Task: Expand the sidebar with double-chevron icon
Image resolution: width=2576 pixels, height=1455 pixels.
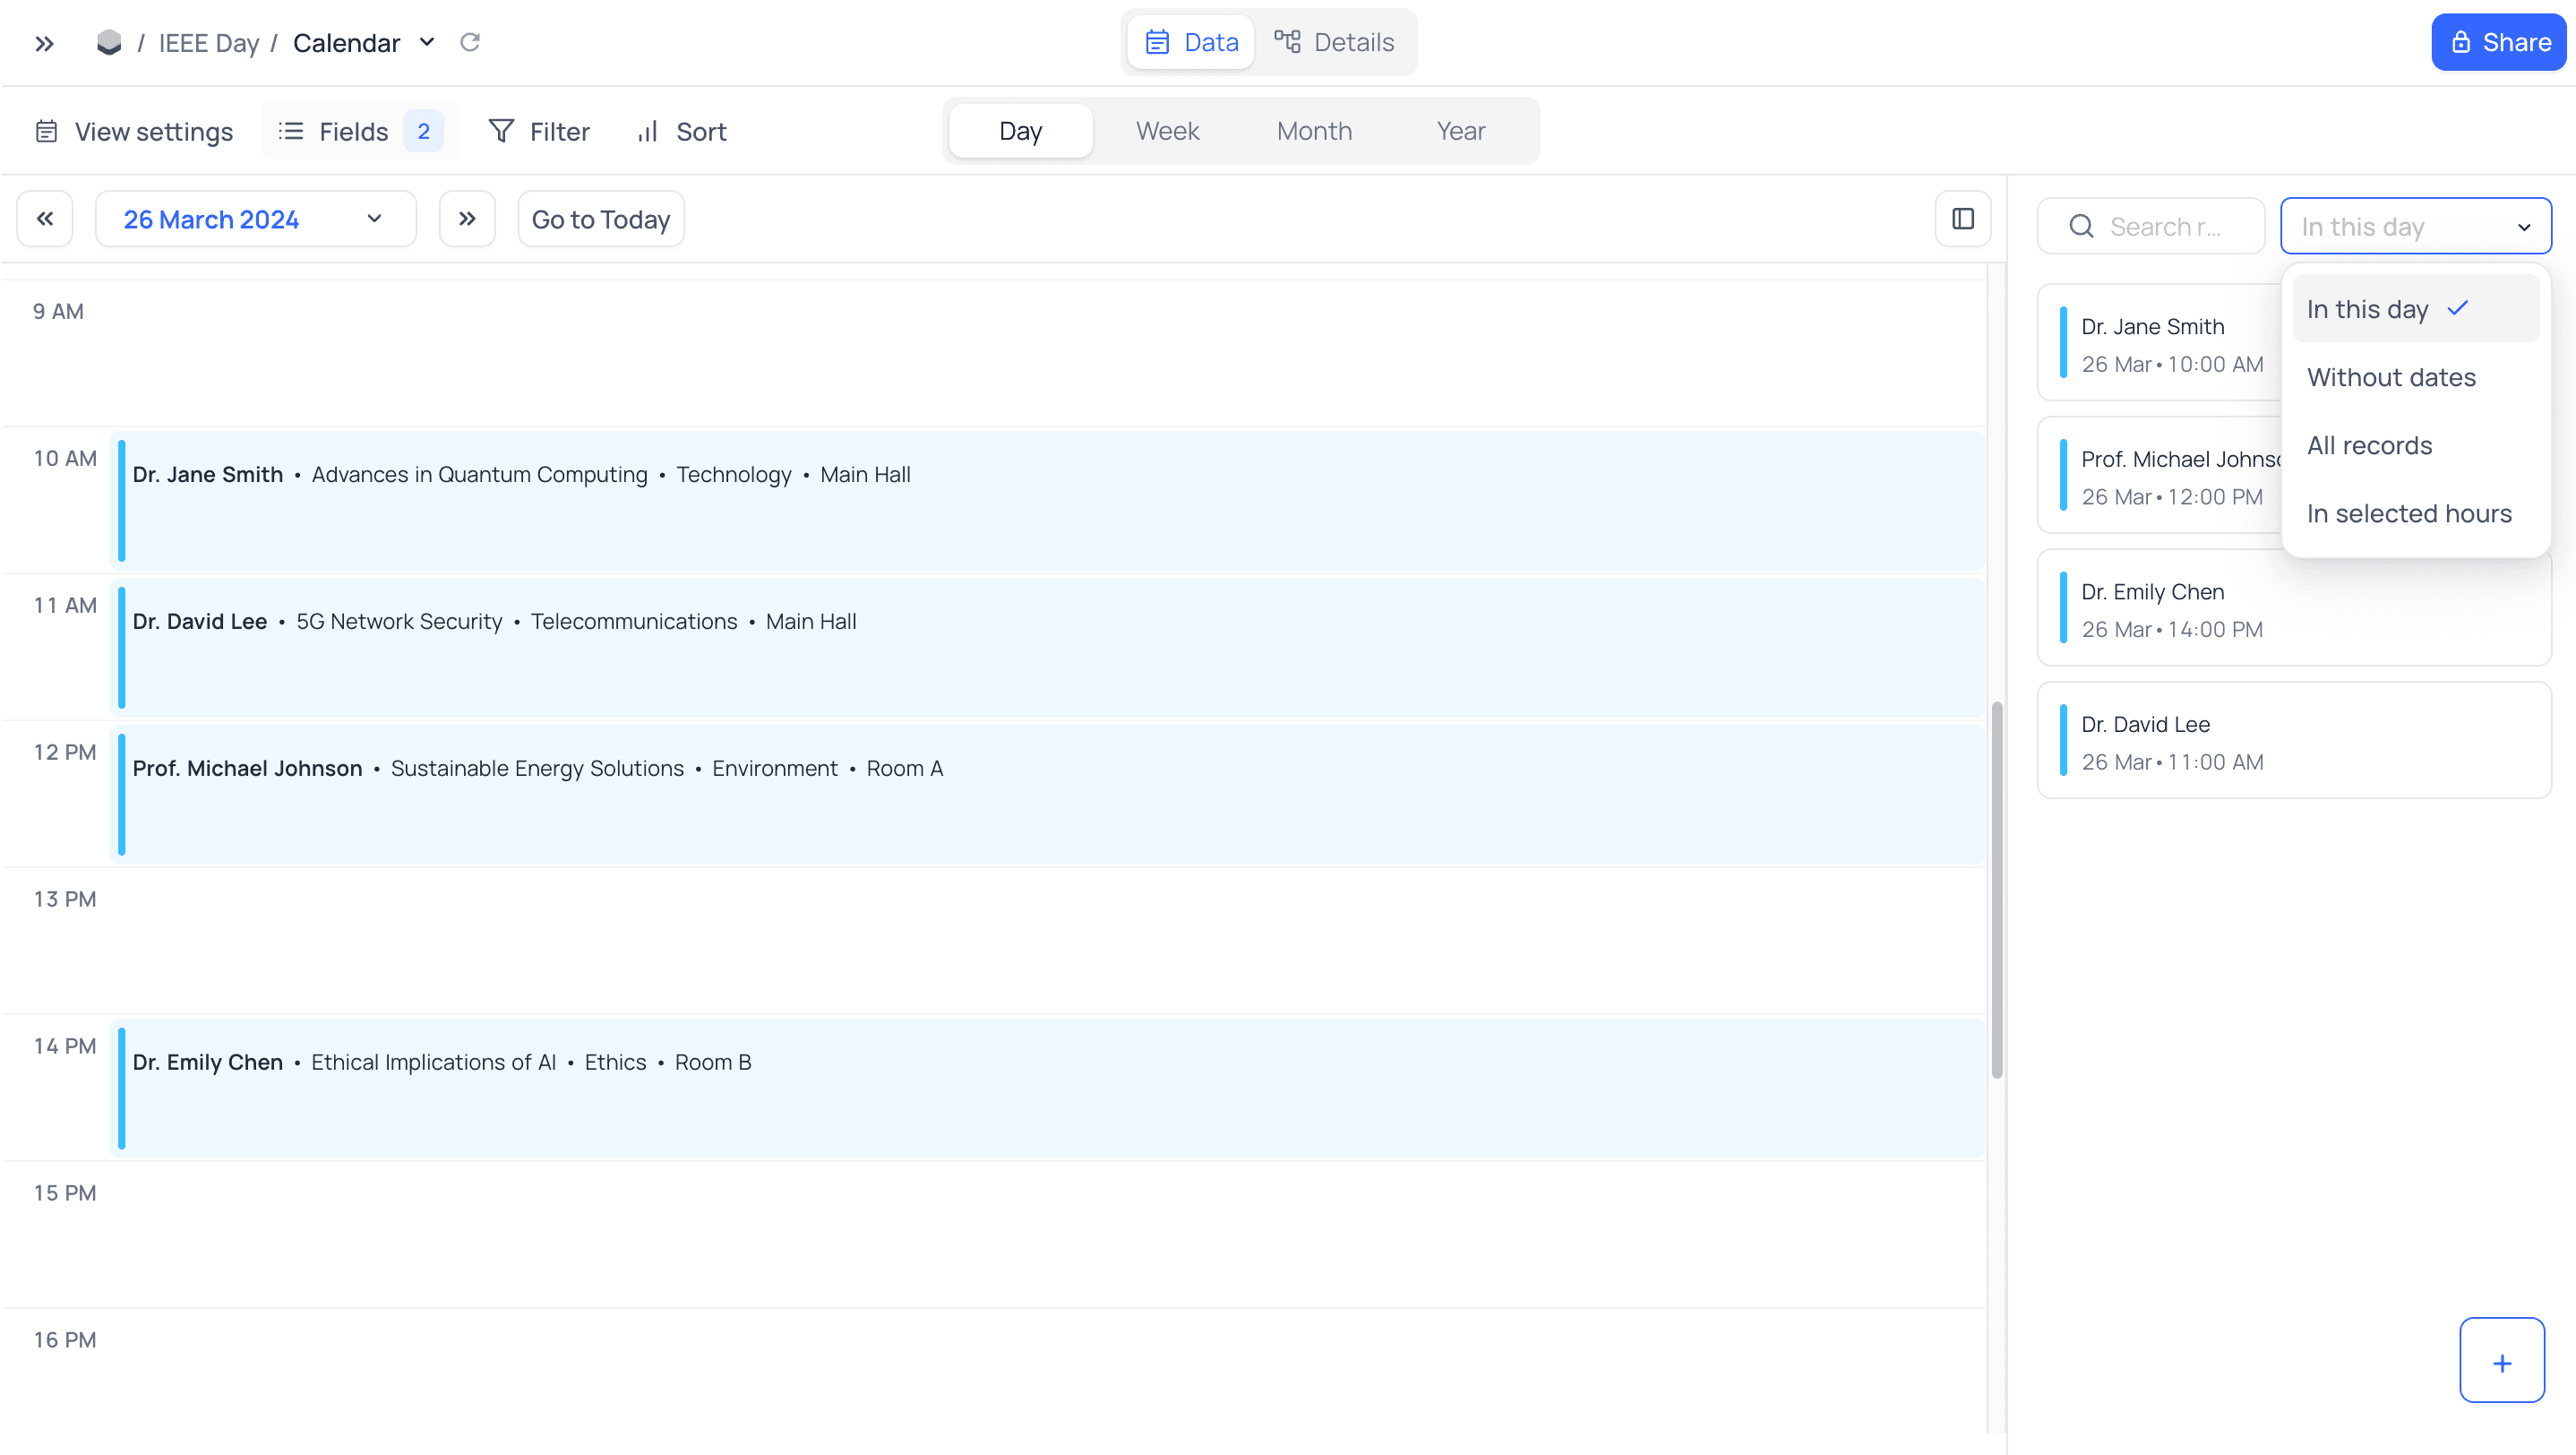Action: (44, 43)
